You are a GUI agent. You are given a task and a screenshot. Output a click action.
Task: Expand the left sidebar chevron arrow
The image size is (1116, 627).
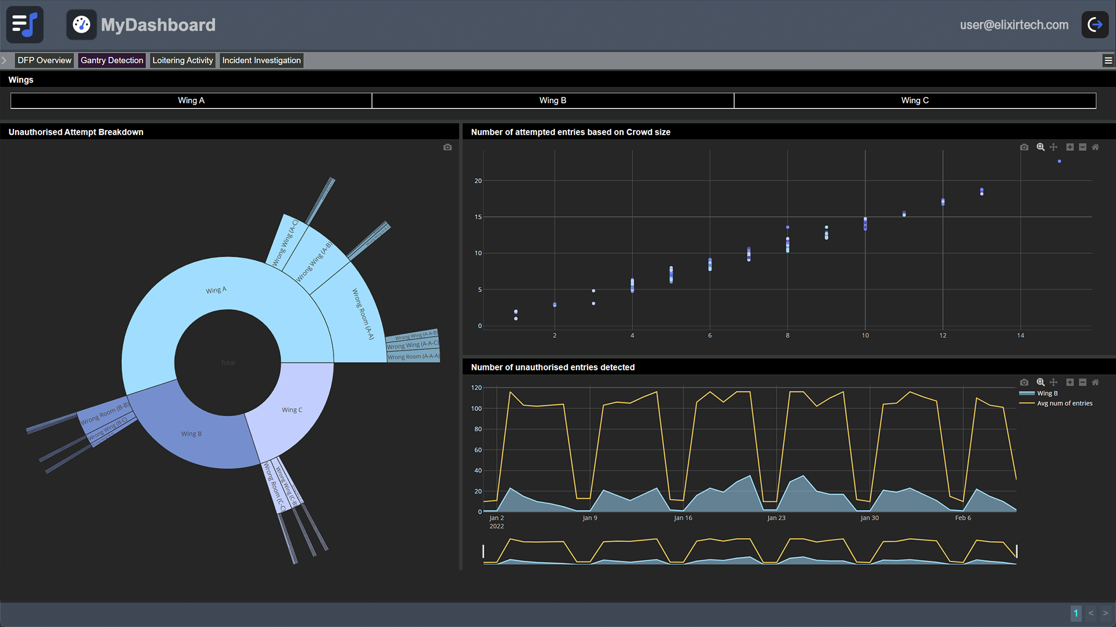(x=4, y=60)
